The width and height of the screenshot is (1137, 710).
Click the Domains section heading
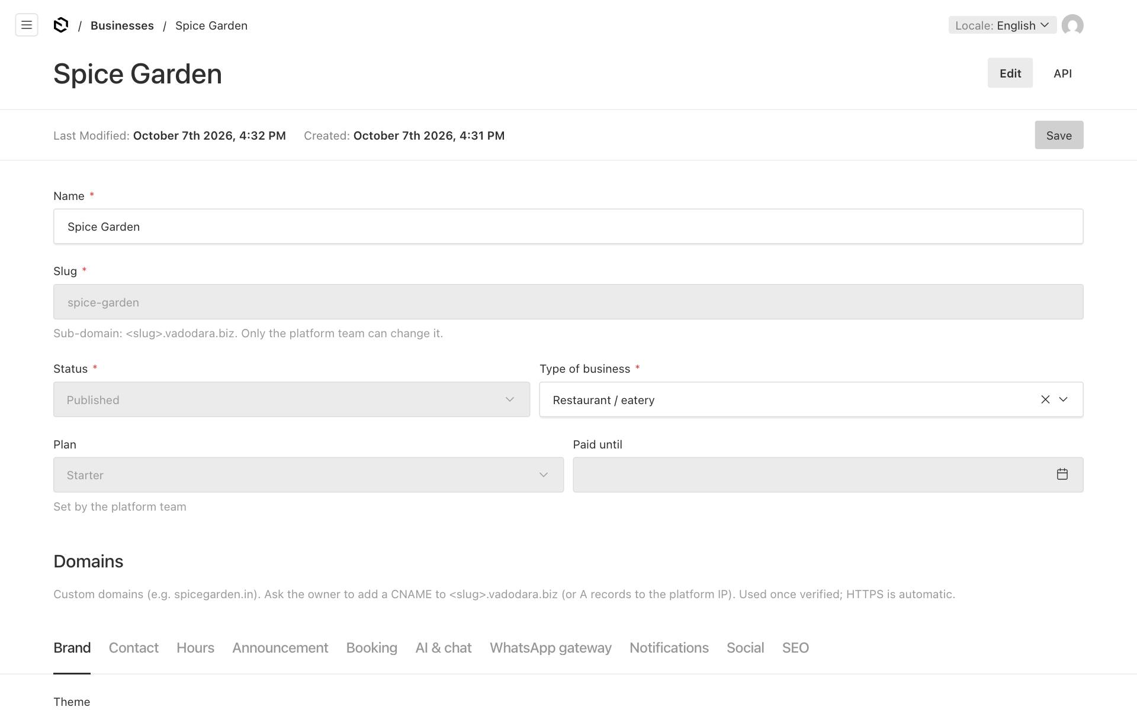click(x=88, y=561)
